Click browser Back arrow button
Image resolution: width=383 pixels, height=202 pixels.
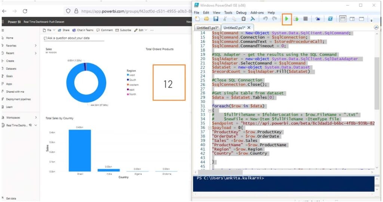click(4, 11)
